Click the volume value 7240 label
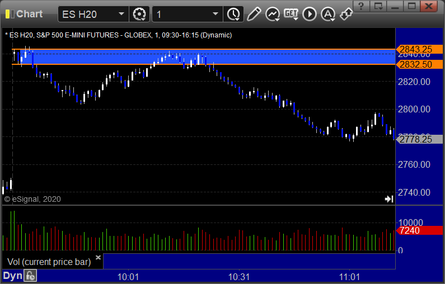 click(419, 230)
